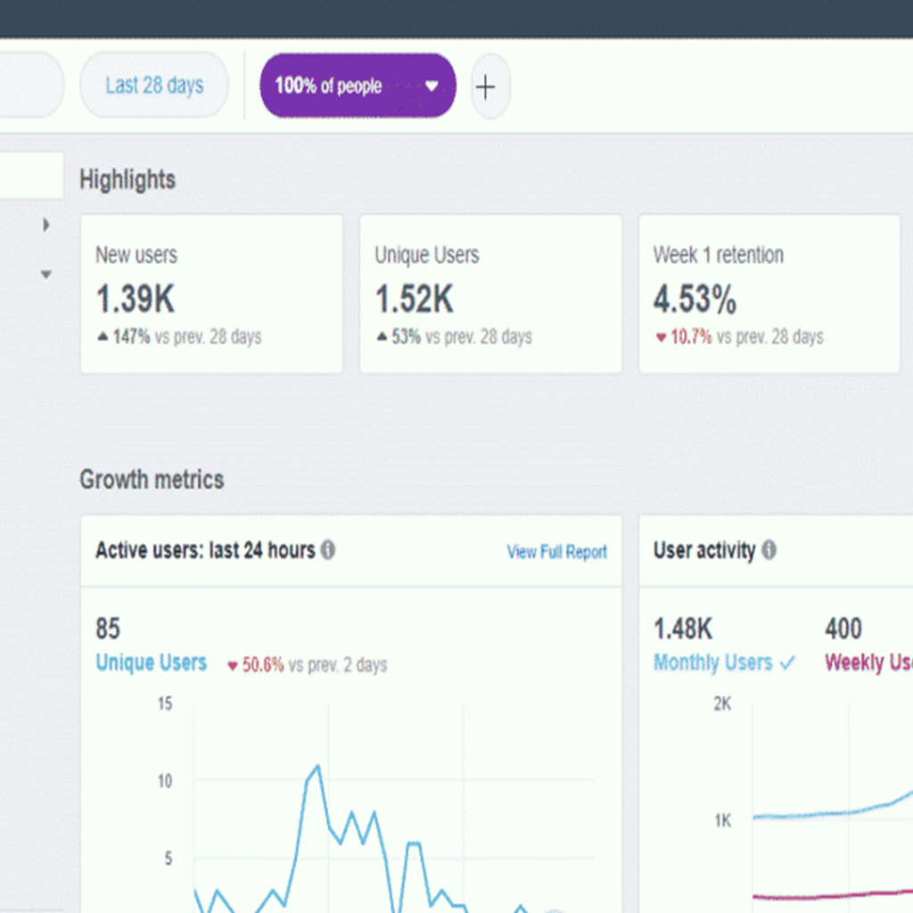Click info icon beside Active users title
Viewport: 913px width, 913px height.
click(328, 550)
